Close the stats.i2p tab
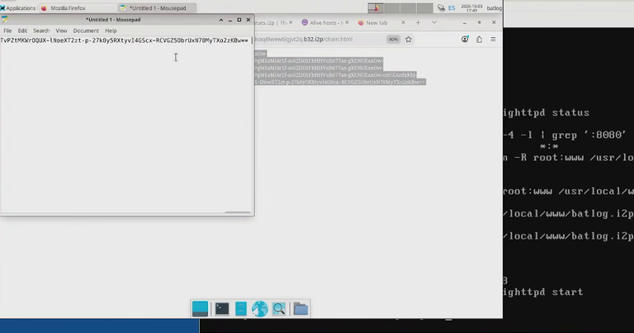Screen dimensions: 634x333 point(291,22)
